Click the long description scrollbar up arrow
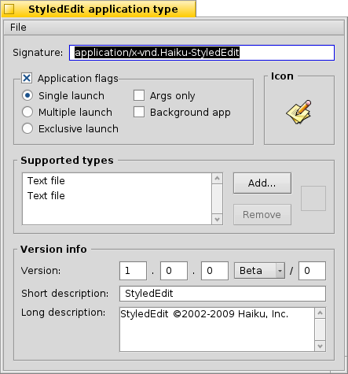 (321, 313)
